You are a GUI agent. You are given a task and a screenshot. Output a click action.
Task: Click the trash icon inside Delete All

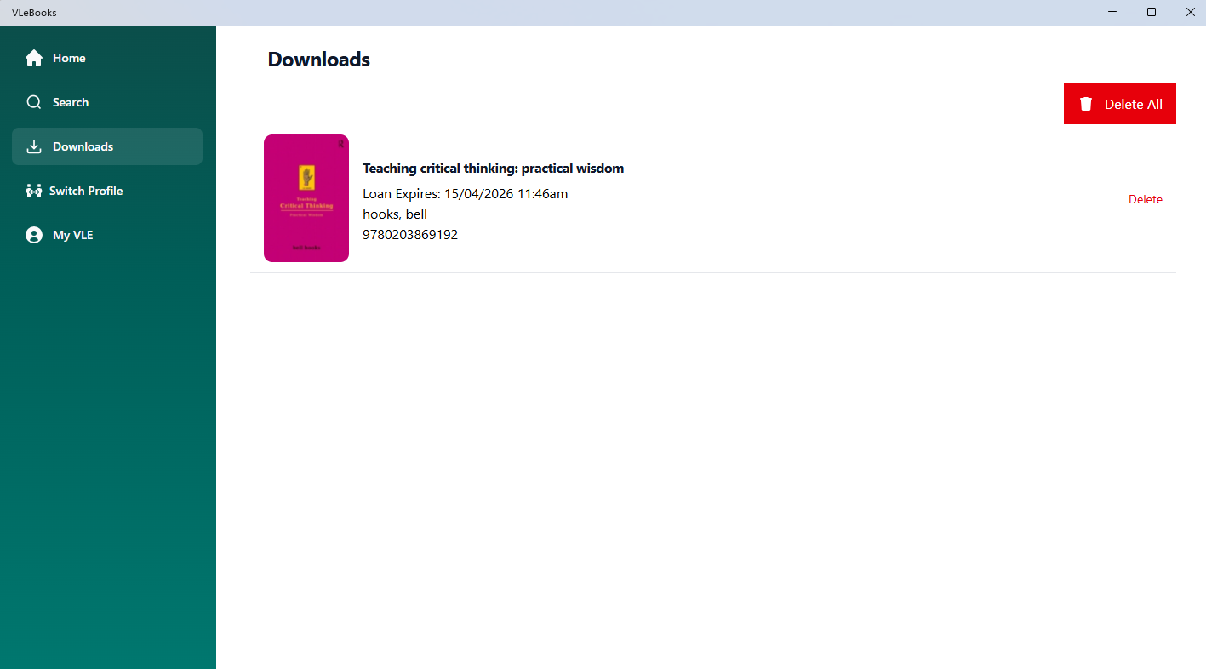[x=1085, y=103]
